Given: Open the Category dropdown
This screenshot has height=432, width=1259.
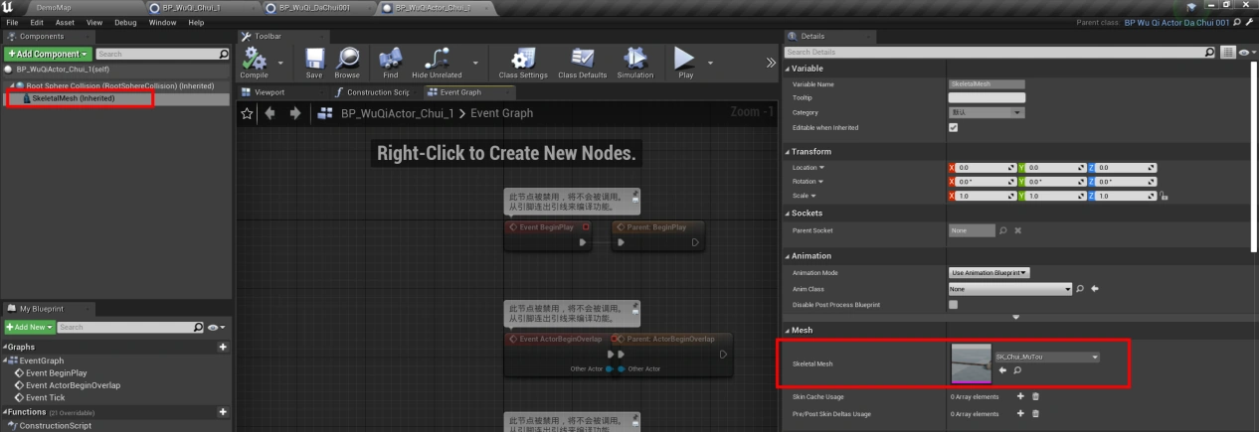Looking at the screenshot, I should [x=987, y=112].
